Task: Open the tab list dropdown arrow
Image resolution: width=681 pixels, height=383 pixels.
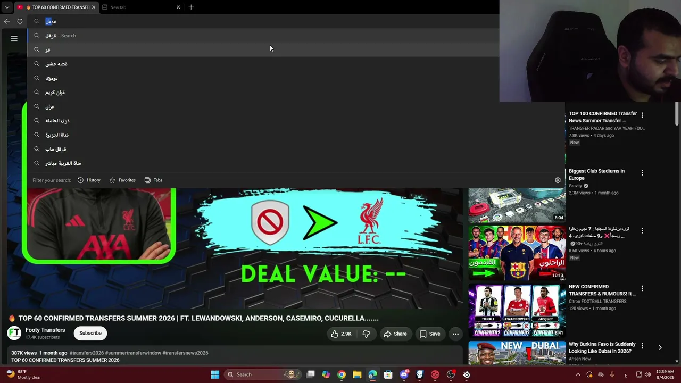Action: pos(6,7)
